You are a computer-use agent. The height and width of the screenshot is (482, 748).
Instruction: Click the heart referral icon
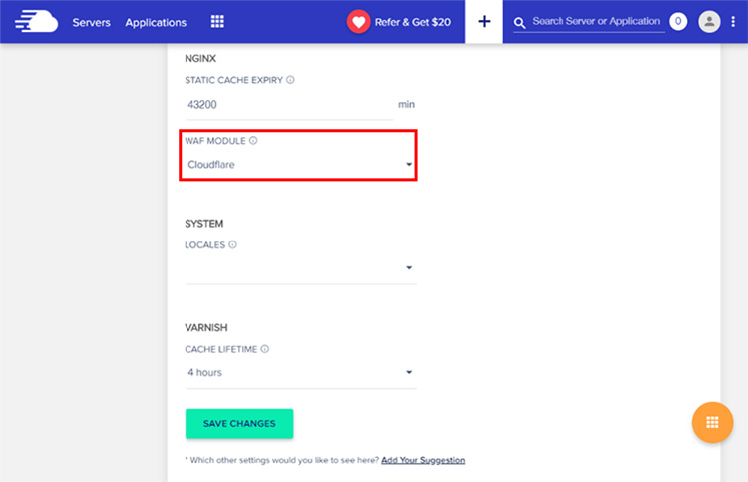click(358, 22)
